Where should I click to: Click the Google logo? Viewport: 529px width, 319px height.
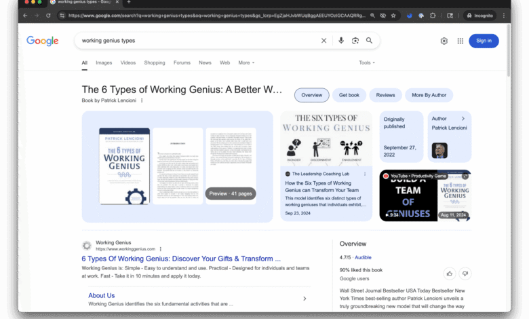(43, 41)
